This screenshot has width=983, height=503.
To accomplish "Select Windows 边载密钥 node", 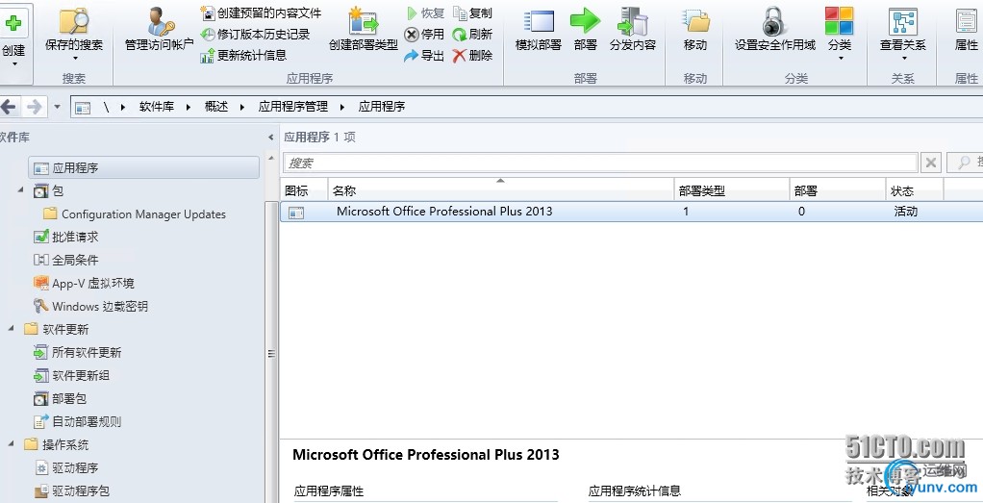I will click(91, 306).
